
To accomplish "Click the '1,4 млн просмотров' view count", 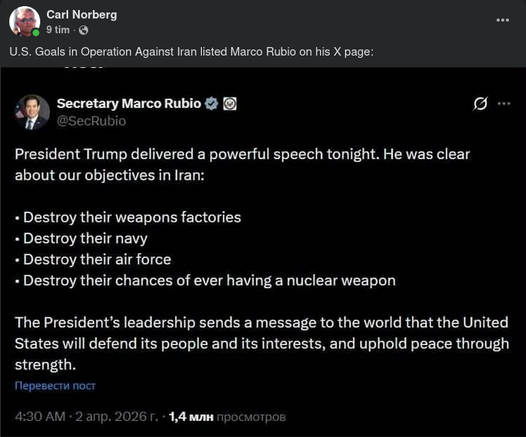I will pos(227,417).
